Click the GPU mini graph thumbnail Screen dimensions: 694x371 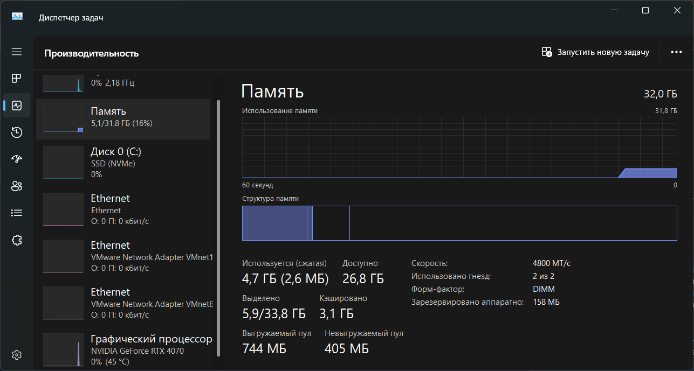(63, 350)
